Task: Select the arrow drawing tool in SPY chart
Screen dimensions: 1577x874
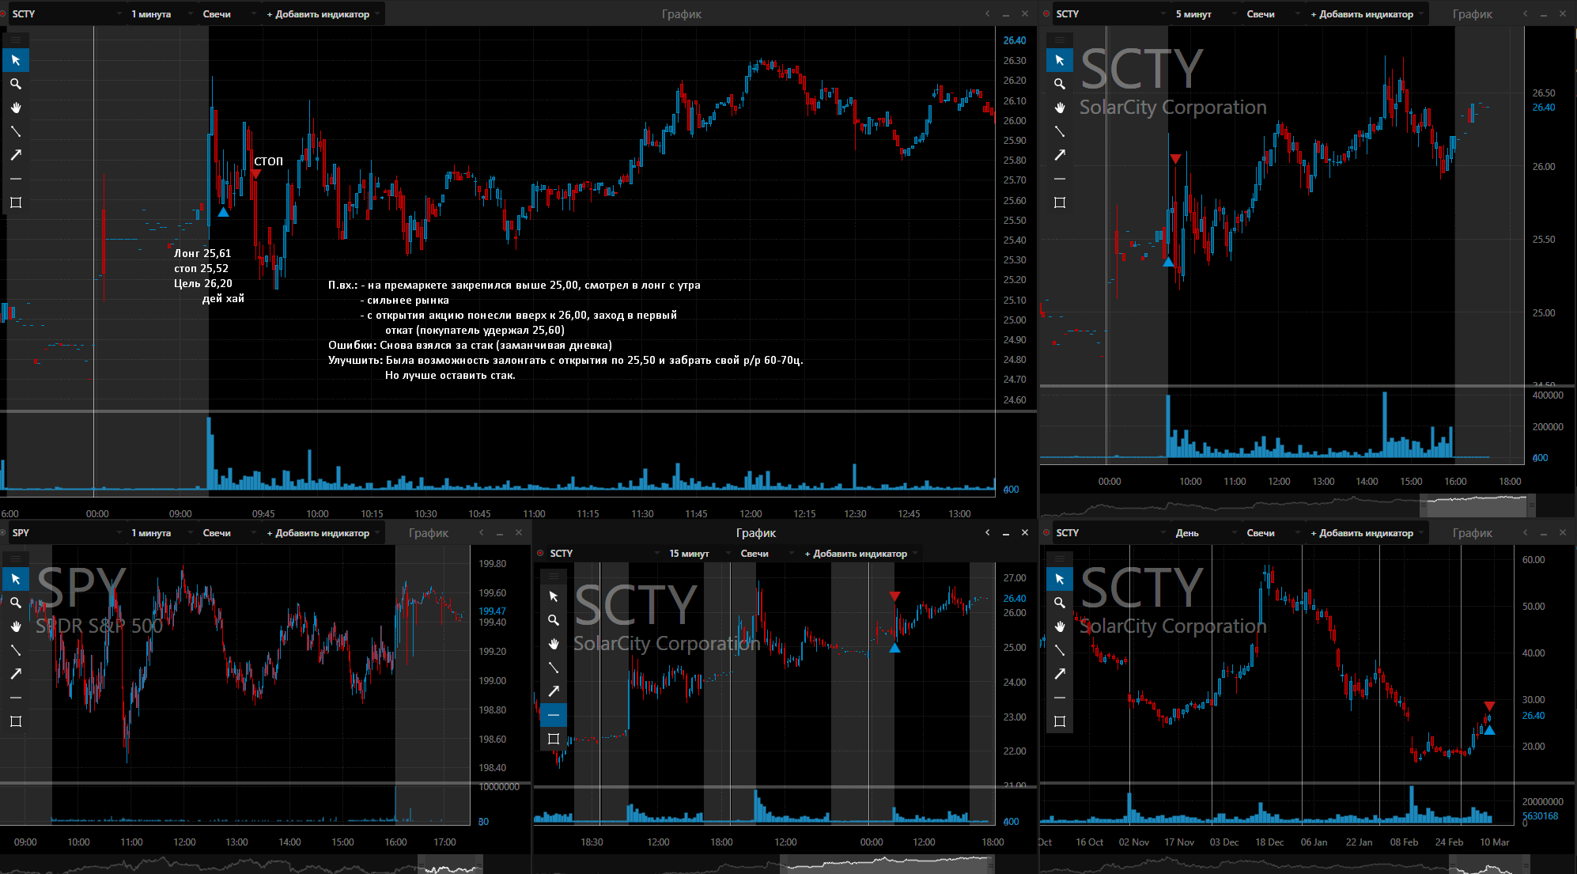Action: (16, 674)
